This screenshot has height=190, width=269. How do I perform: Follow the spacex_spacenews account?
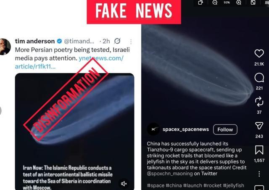click(x=225, y=129)
